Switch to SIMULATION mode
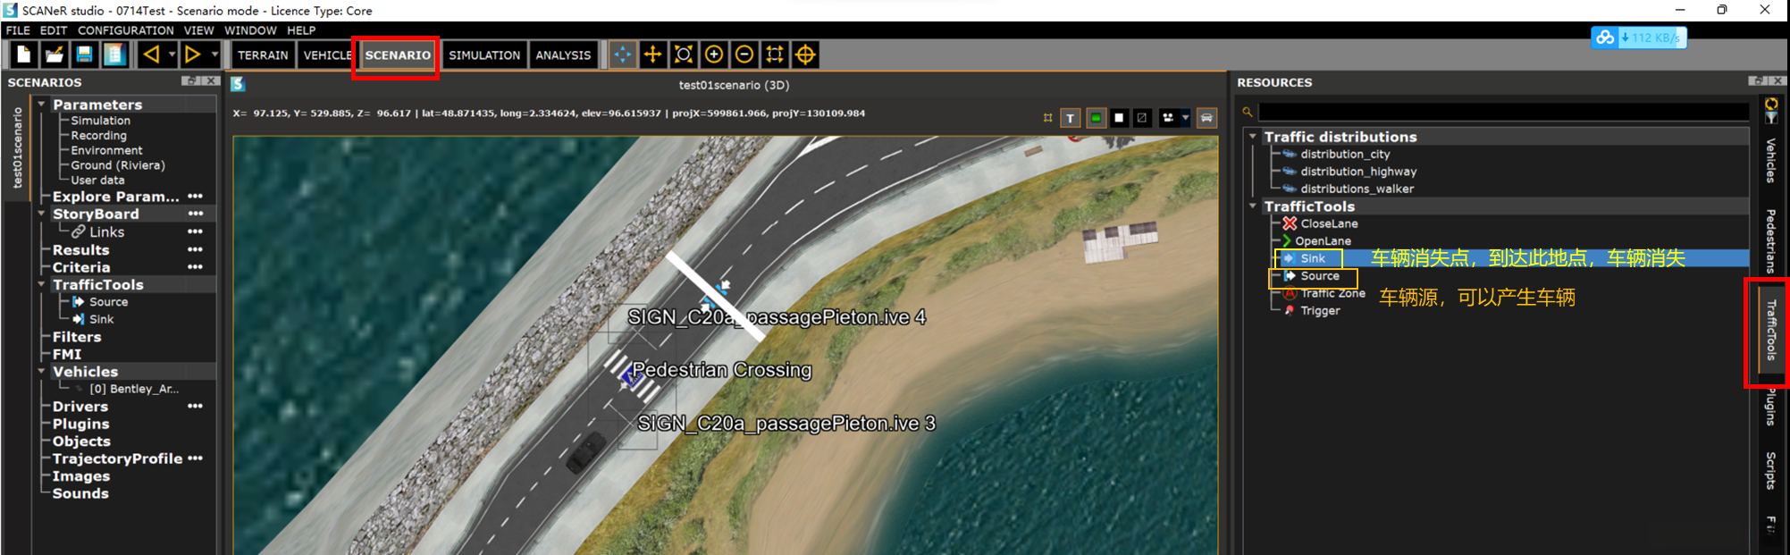The height and width of the screenshot is (555, 1790). click(484, 55)
